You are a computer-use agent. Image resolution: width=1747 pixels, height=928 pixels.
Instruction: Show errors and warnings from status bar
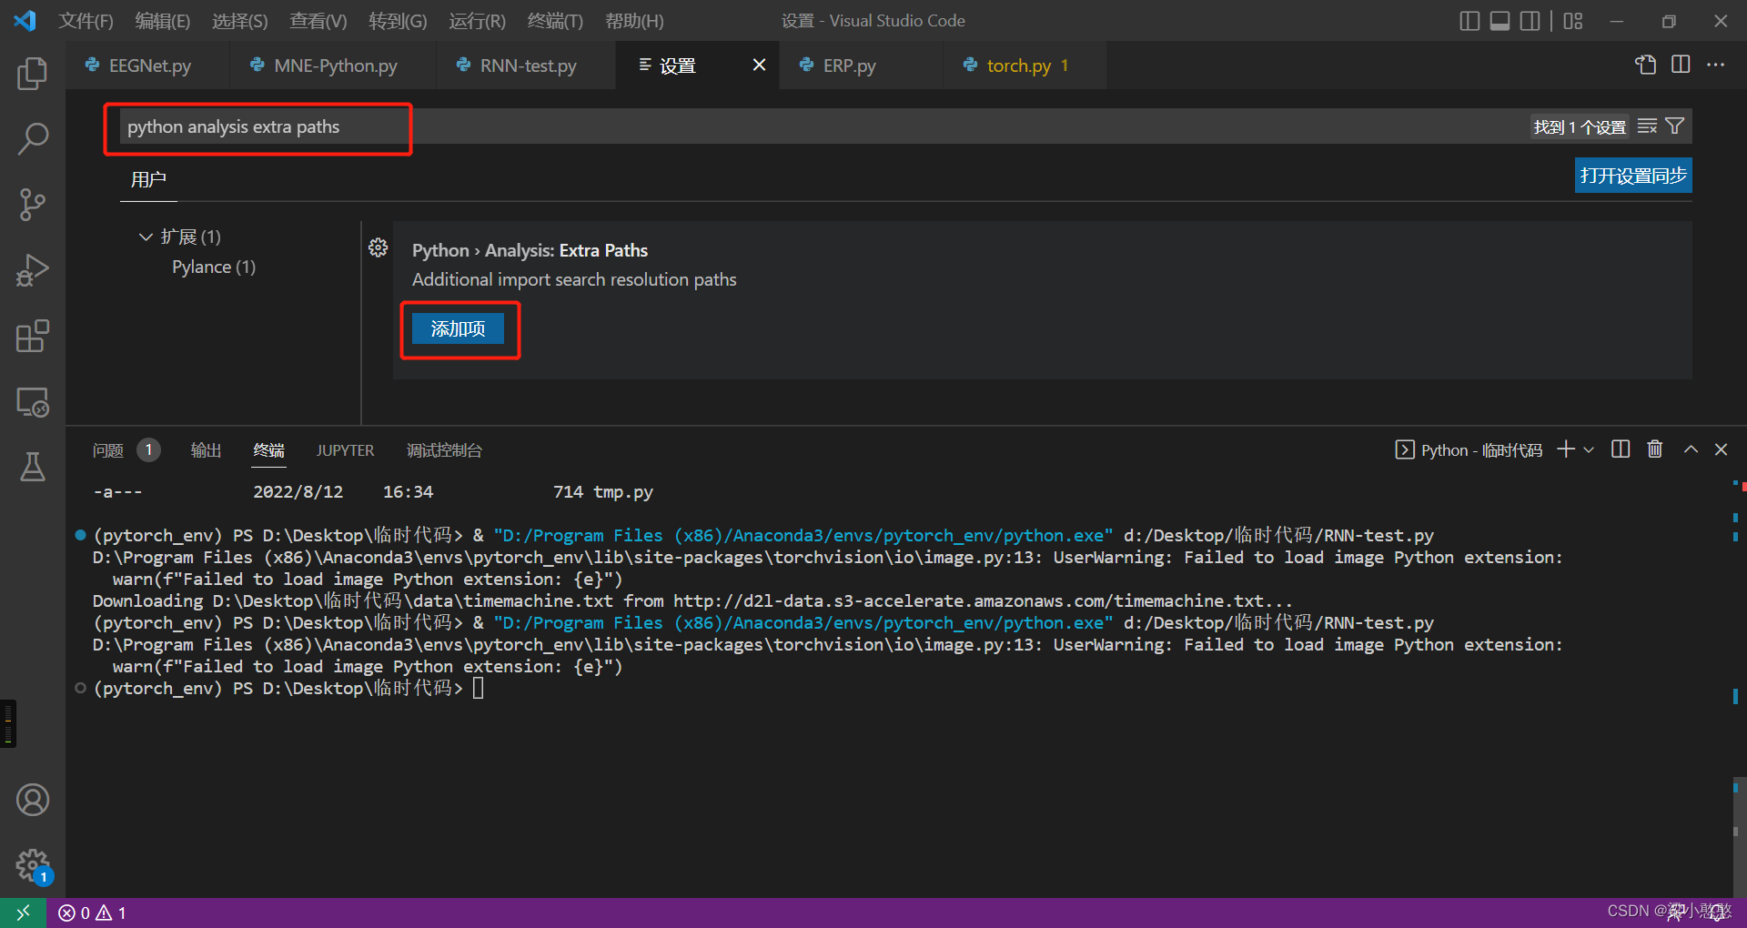click(92, 913)
